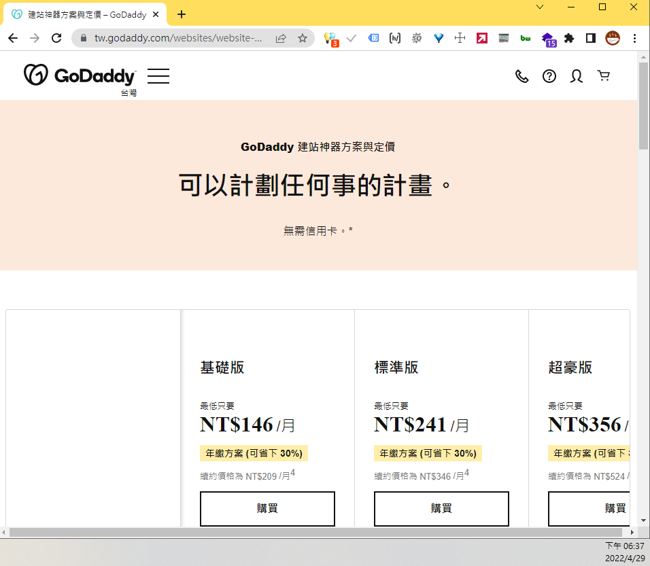
Task: Click the grey checkmark extension icon
Action: (x=352, y=38)
